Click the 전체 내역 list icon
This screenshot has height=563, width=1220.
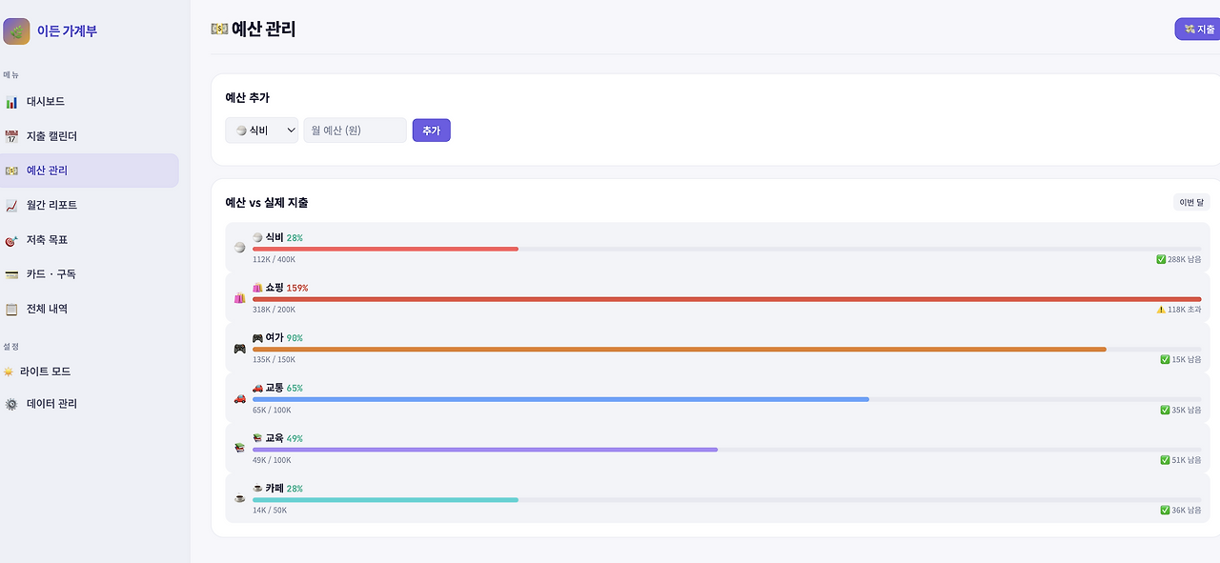click(x=11, y=309)
